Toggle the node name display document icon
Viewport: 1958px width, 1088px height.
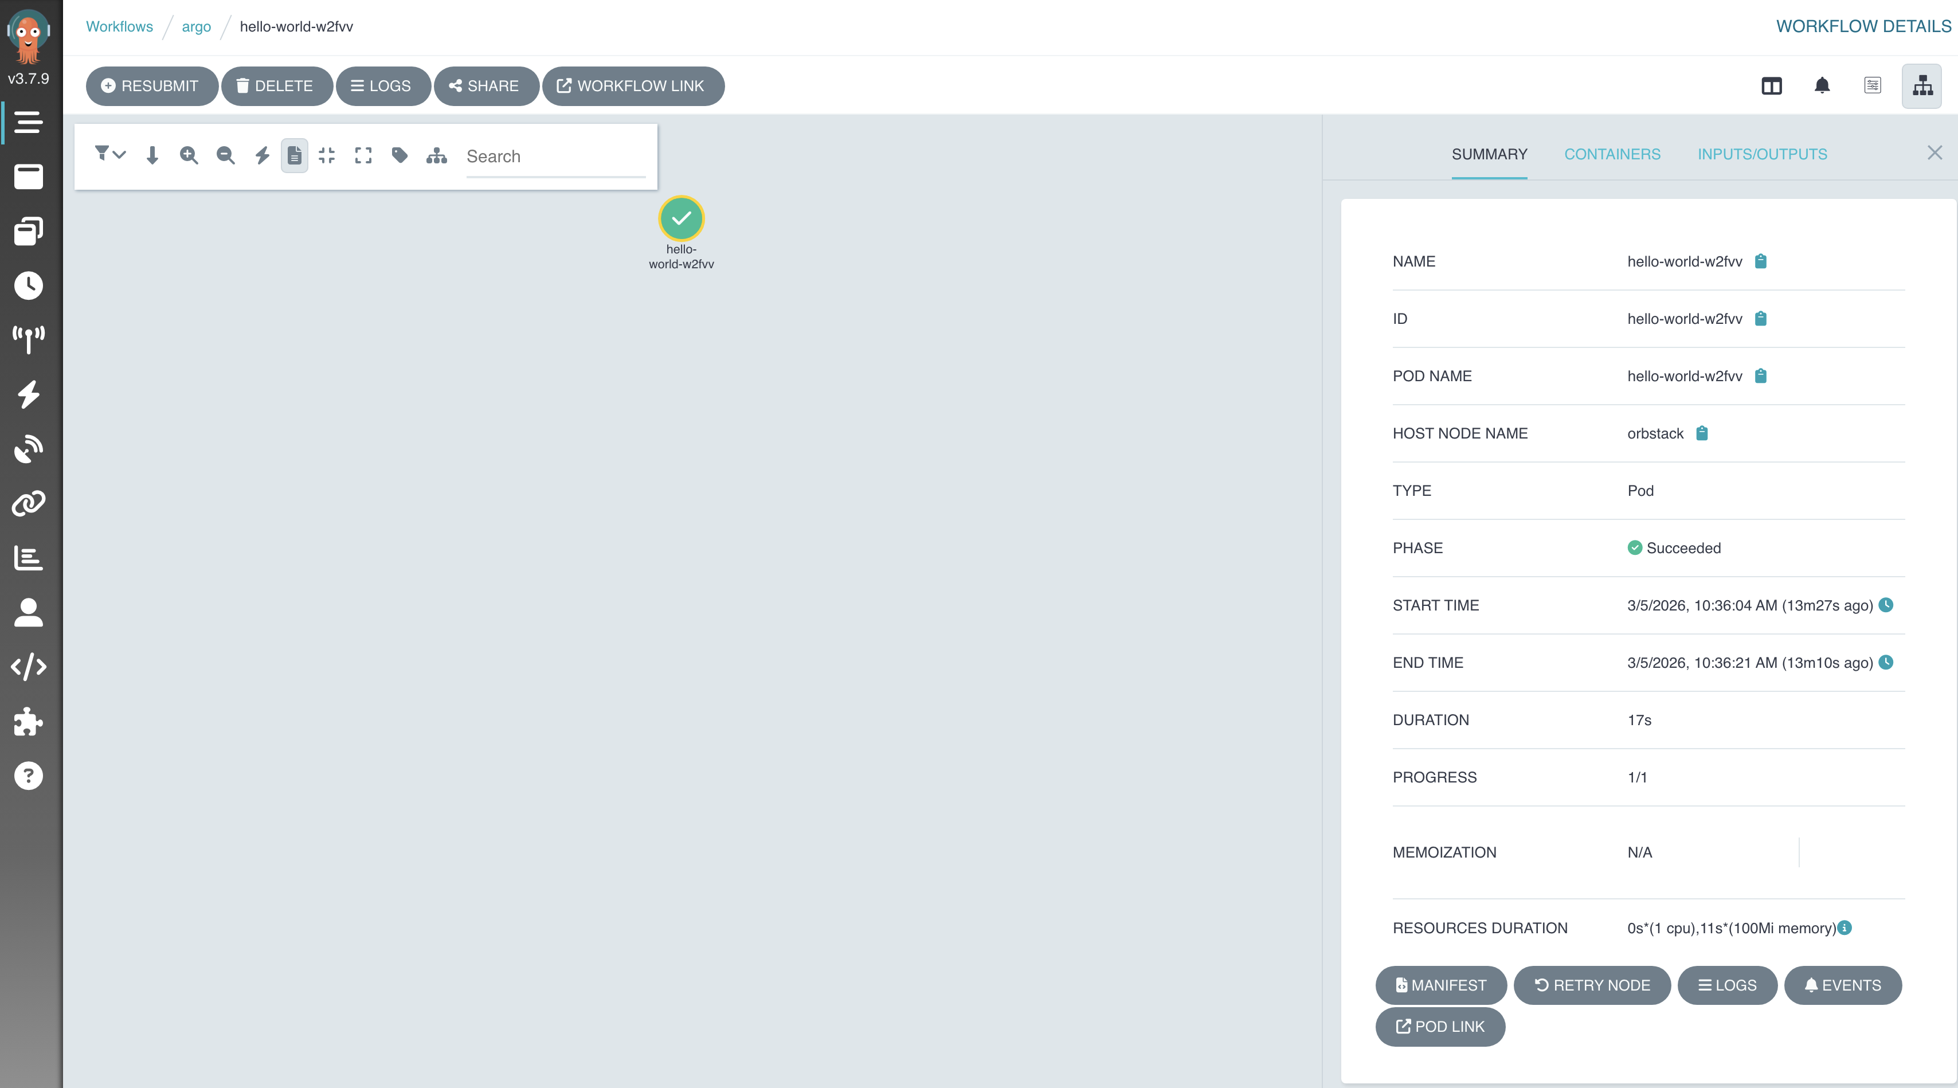[294, 156]
